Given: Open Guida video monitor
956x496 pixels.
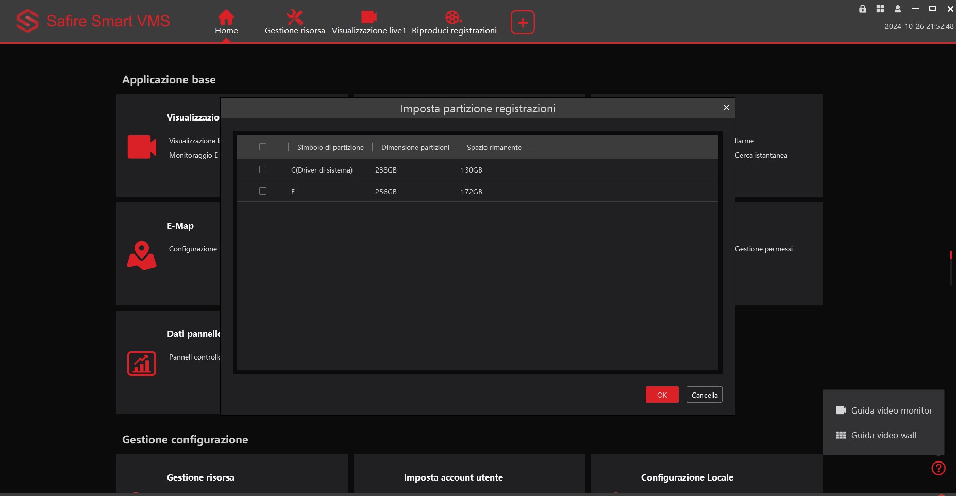Looking at the screenshot, I should coord(884,411).
